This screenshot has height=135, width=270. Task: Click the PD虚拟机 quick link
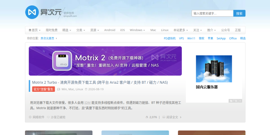(x=170, y=38)
